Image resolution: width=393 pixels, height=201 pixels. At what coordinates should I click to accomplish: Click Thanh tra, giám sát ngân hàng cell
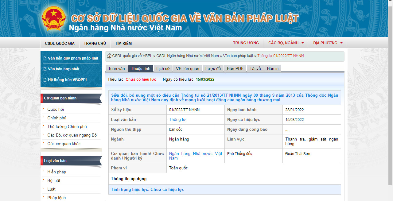312,141
